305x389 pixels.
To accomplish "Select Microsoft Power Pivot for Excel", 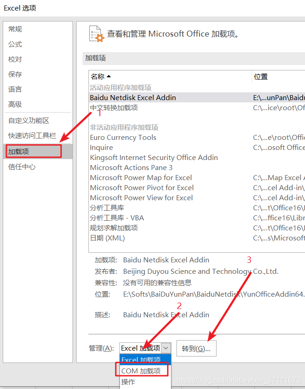I will (x=197, y=187).
